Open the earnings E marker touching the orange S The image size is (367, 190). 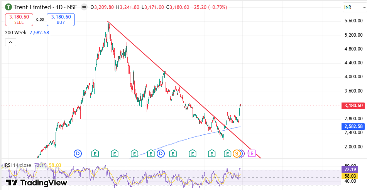227,153
